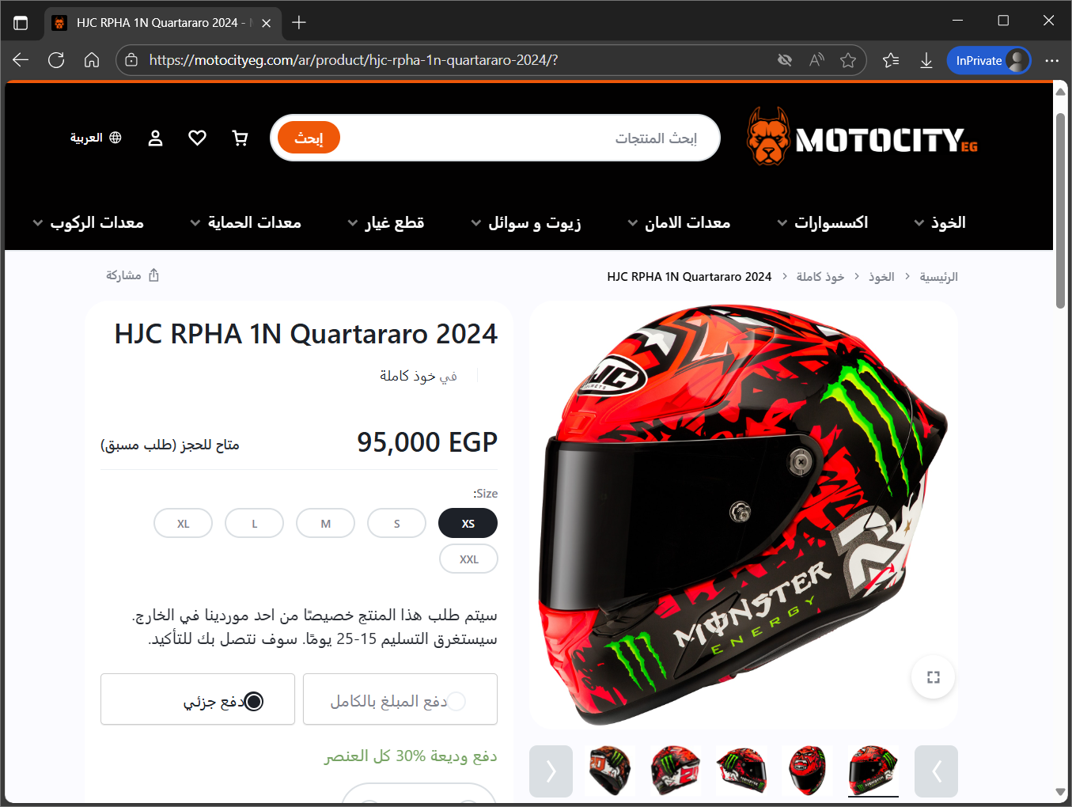Click the globe language icon
The width and height of the screenshot is (1072, 807).
pos(116,138)
